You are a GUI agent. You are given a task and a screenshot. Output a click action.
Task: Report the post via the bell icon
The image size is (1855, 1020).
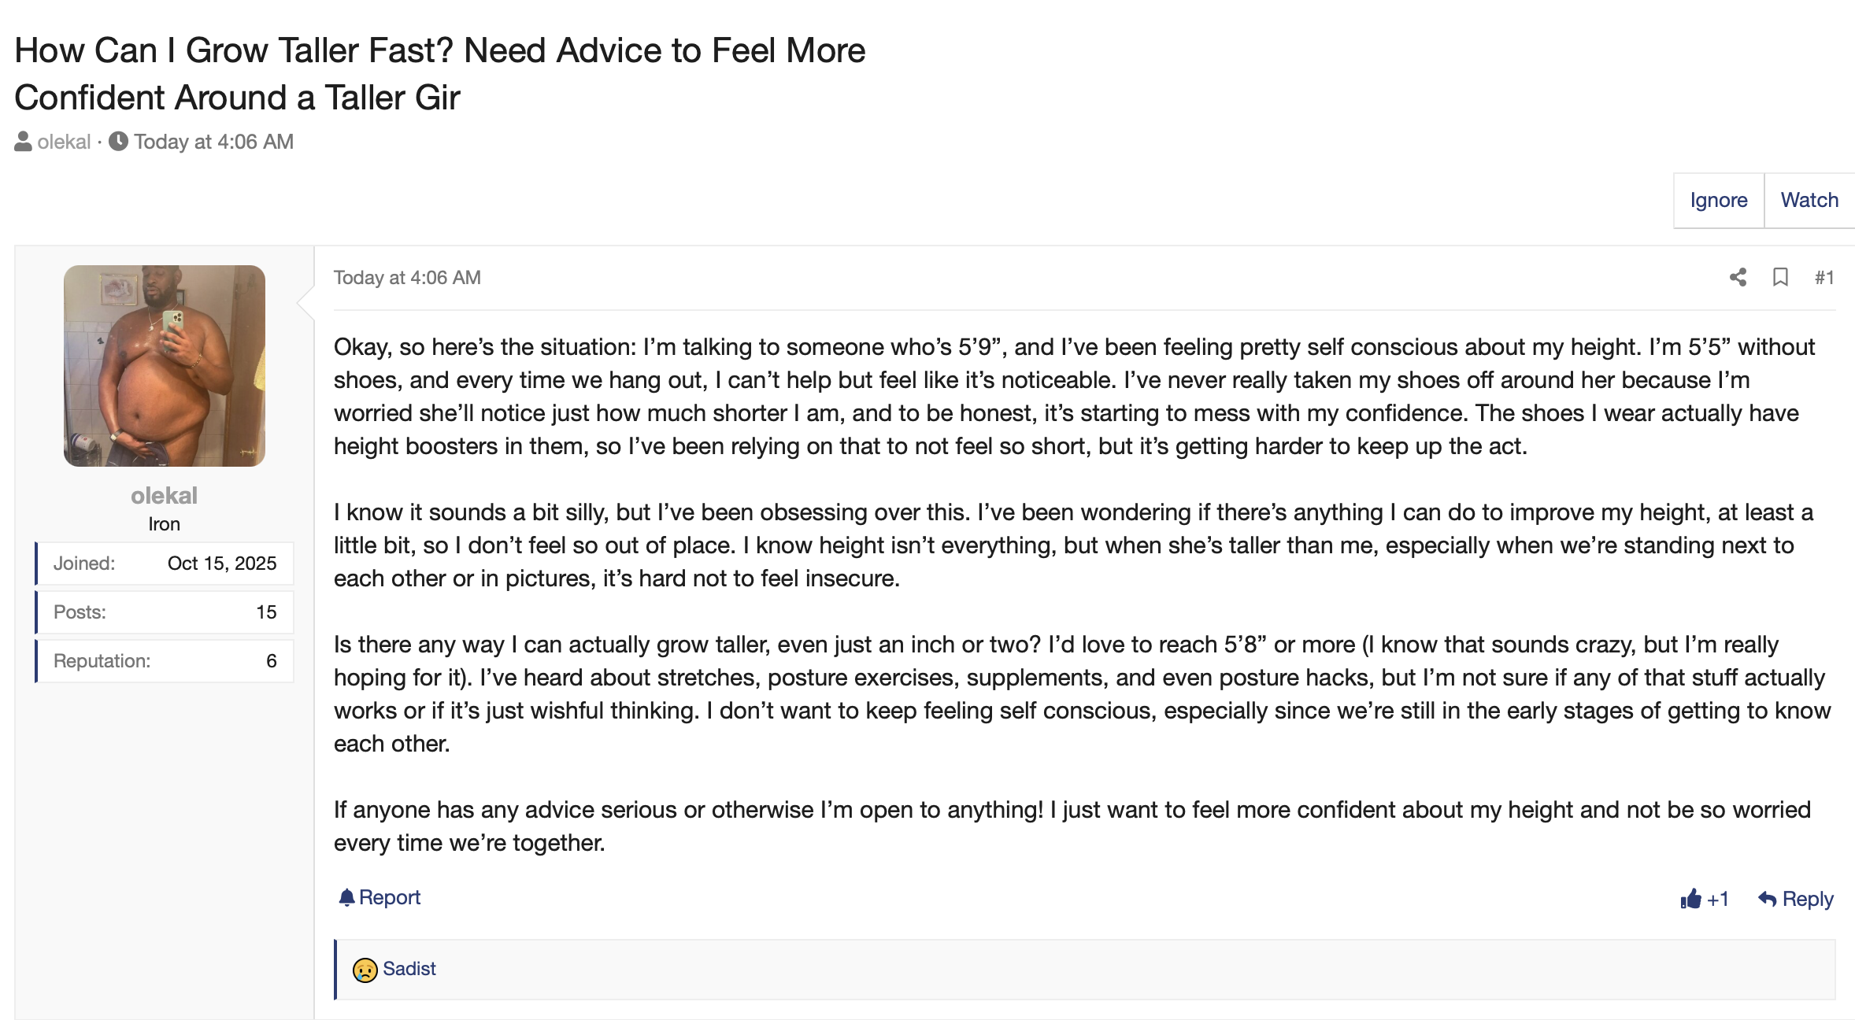[346, 897]
